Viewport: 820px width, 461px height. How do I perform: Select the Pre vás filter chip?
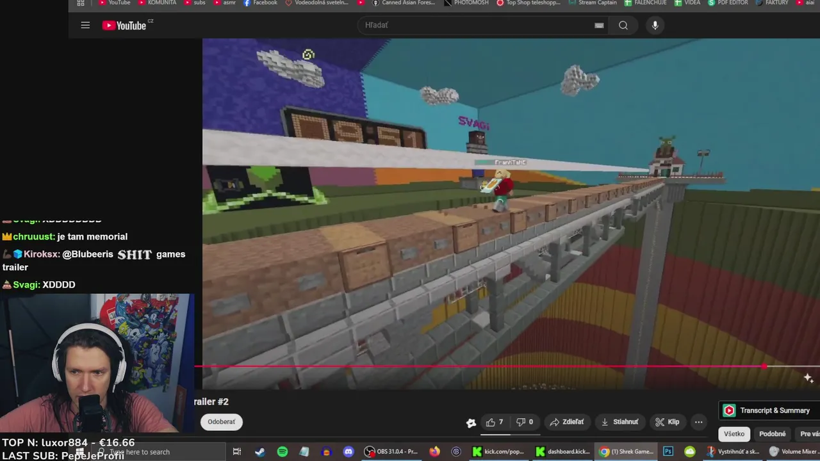[x=808, y=434]
